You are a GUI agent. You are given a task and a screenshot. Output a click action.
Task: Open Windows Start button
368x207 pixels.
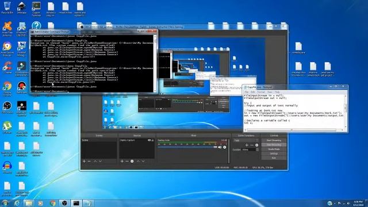(5, 203)
